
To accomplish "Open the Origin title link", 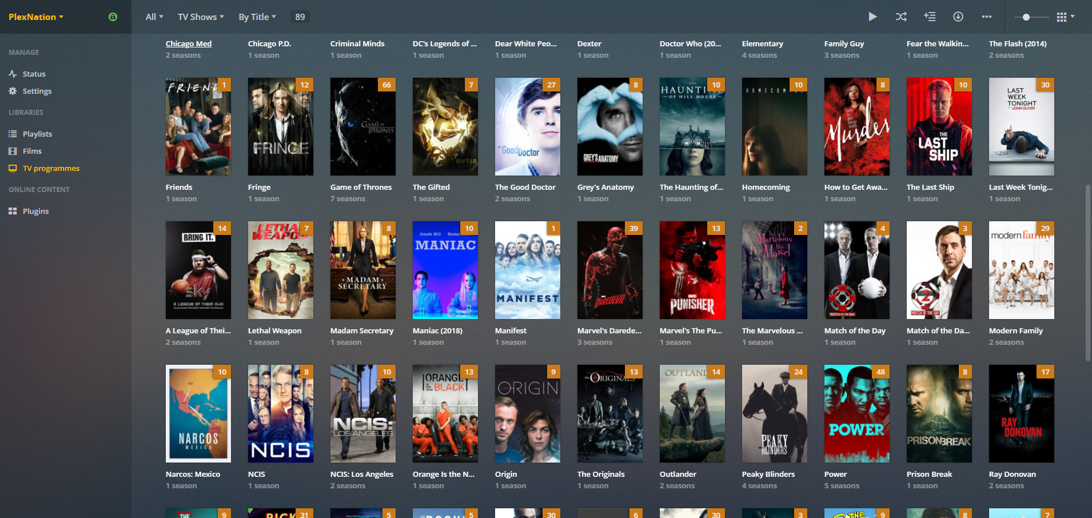I will pos(506,474).
